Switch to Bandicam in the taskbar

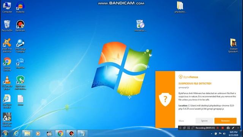[x=71, y=134]
